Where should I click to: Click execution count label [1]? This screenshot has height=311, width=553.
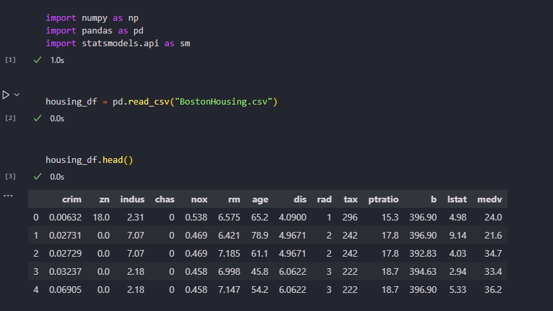(x=10, y=60)
